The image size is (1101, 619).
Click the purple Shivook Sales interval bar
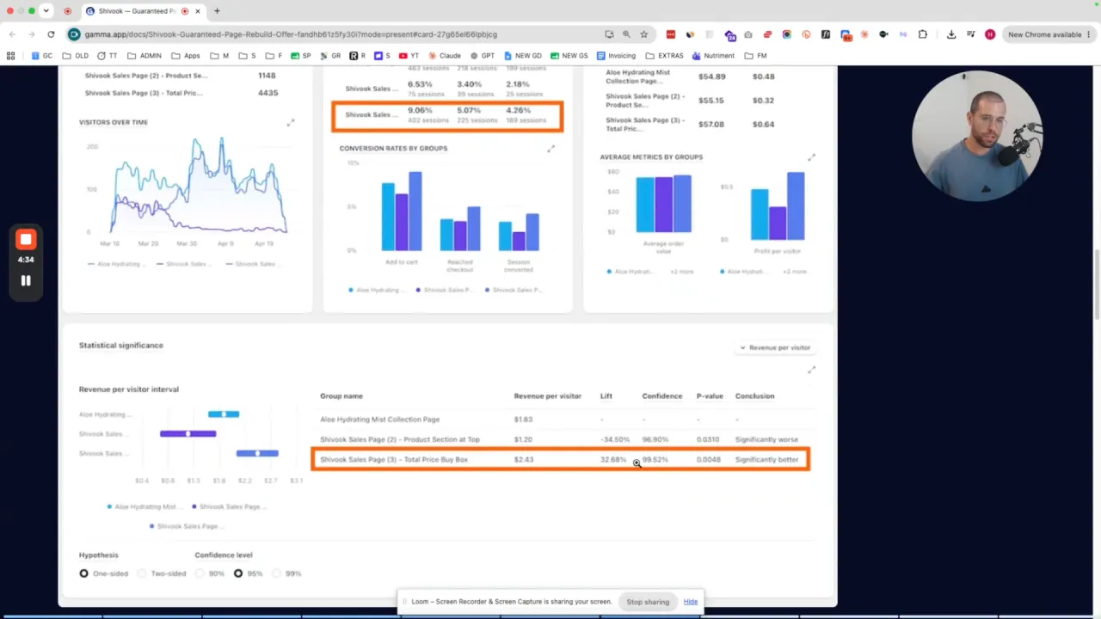pyautogui.click(x=188, y=434)
